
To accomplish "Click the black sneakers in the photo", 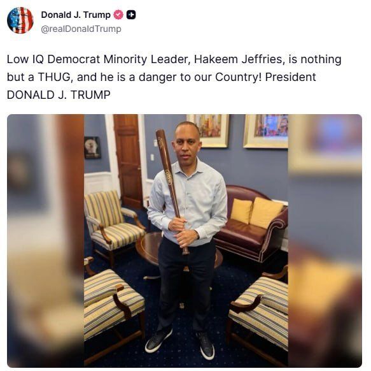I will [180, 342].
